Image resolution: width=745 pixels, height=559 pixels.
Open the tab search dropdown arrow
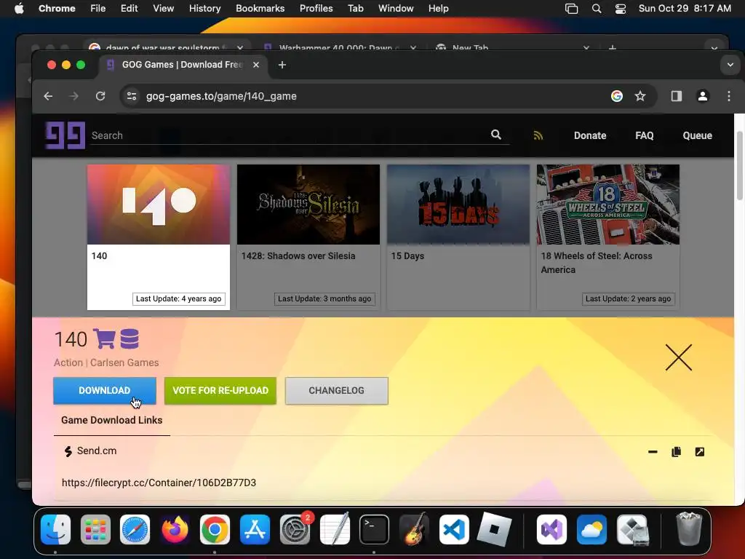(x=730, y=65)
